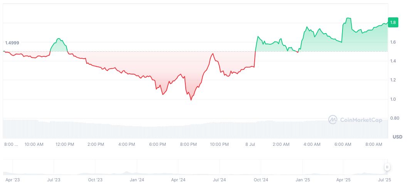Click the volume bars below the chart
Viewport: 413px width, 184px height.
pos(193,131)
